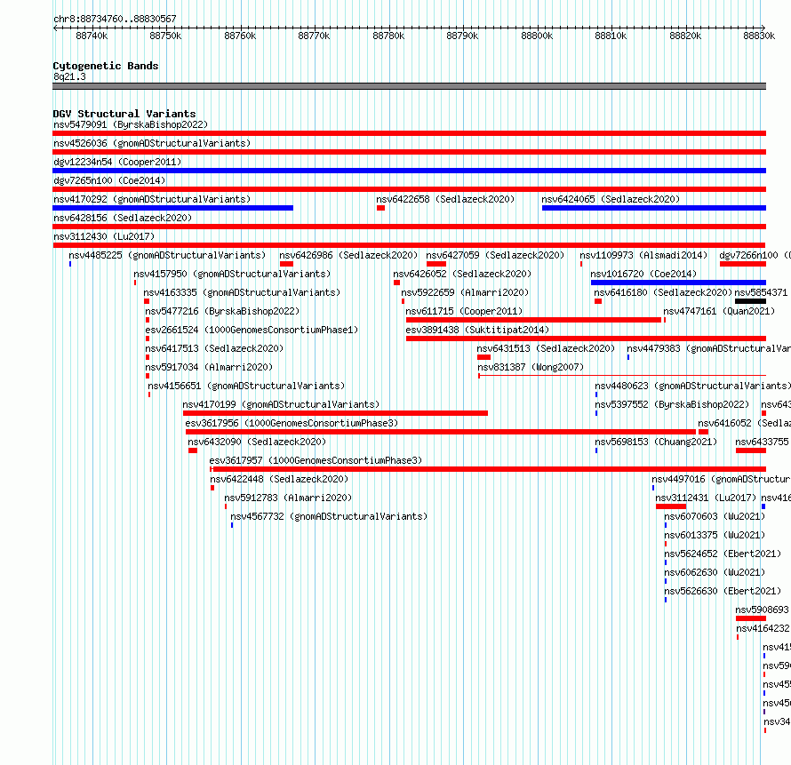Click the red bar of esv3617956
This screenshot has height=765, width=791.
[441, 432]
